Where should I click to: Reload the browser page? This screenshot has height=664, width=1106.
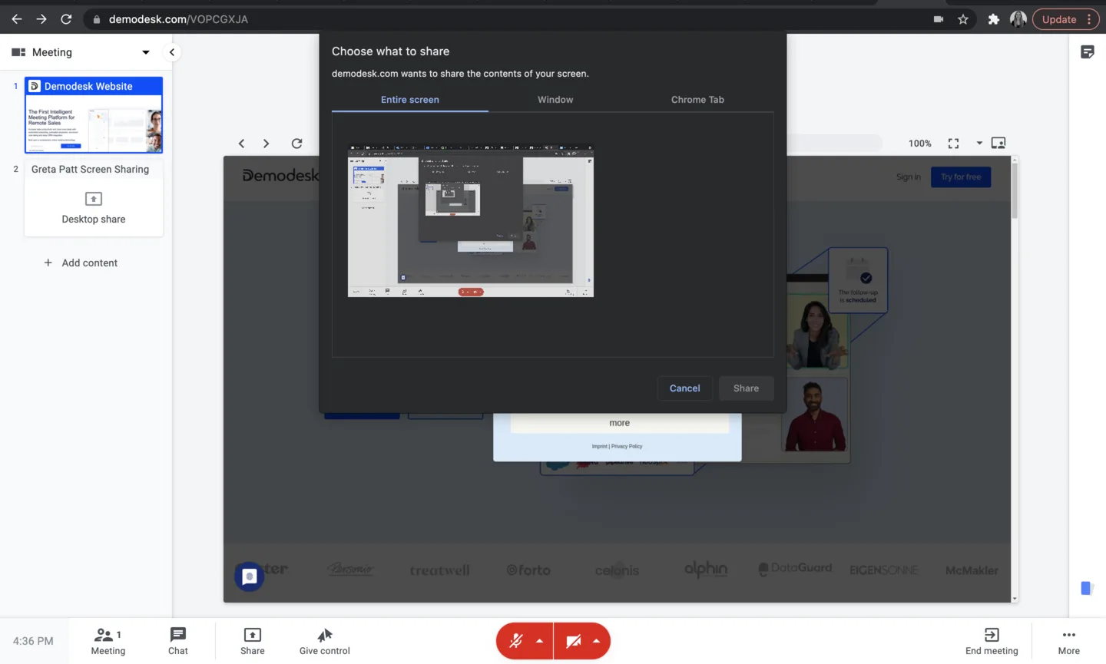[x=66, y=19]
